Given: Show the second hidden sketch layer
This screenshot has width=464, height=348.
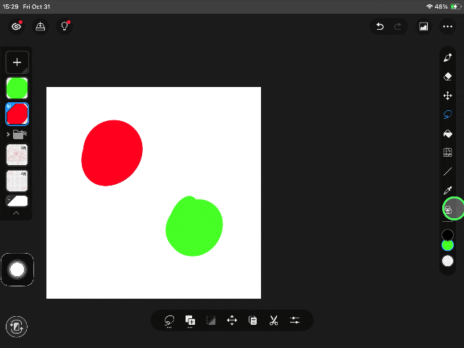Looking at the screenshot, I should pos(17,181).
